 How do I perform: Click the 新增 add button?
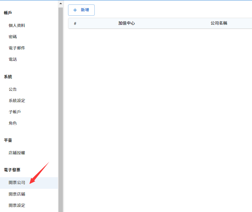(x=81, y=10)
